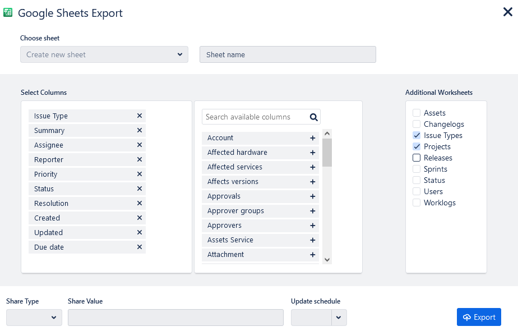
Task: Remove Due date from selected columns
Action: pyautogui.click(x=140, y=247)
